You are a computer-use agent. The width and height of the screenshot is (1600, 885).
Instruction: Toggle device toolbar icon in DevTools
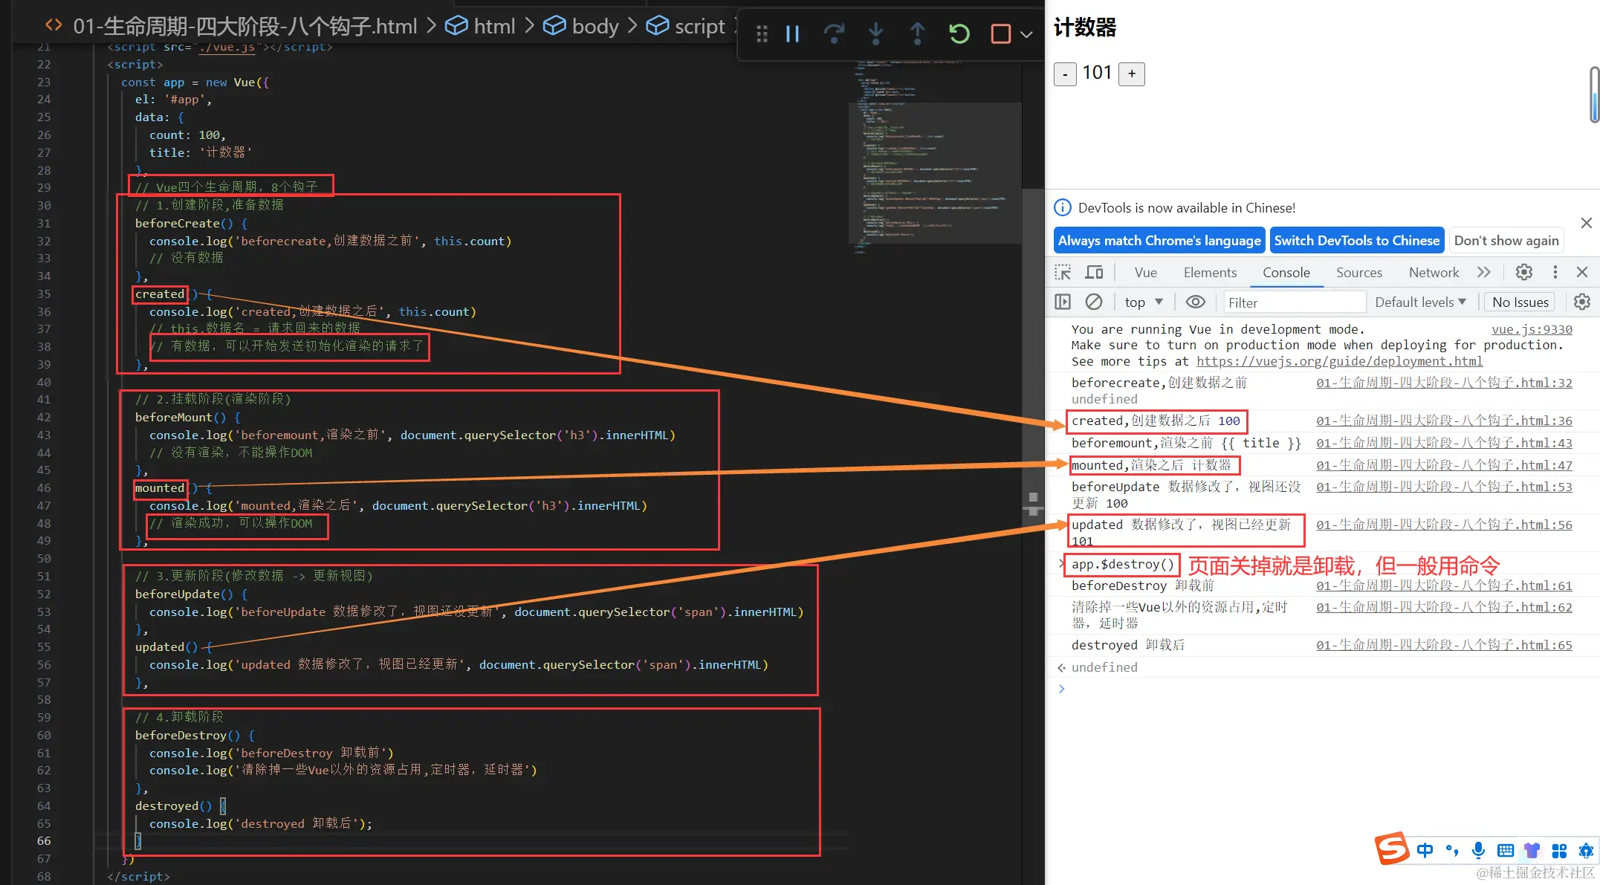(1094, 272)
